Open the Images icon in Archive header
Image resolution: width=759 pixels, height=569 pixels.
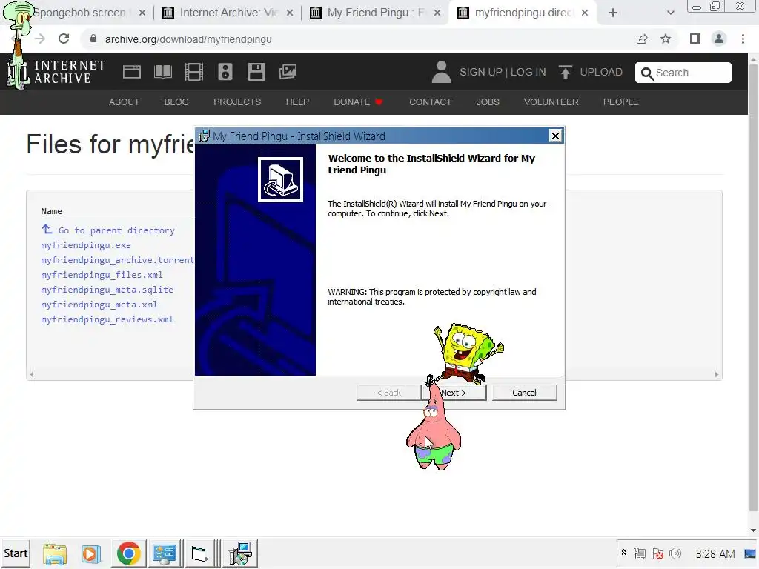(x=288, y=72)
